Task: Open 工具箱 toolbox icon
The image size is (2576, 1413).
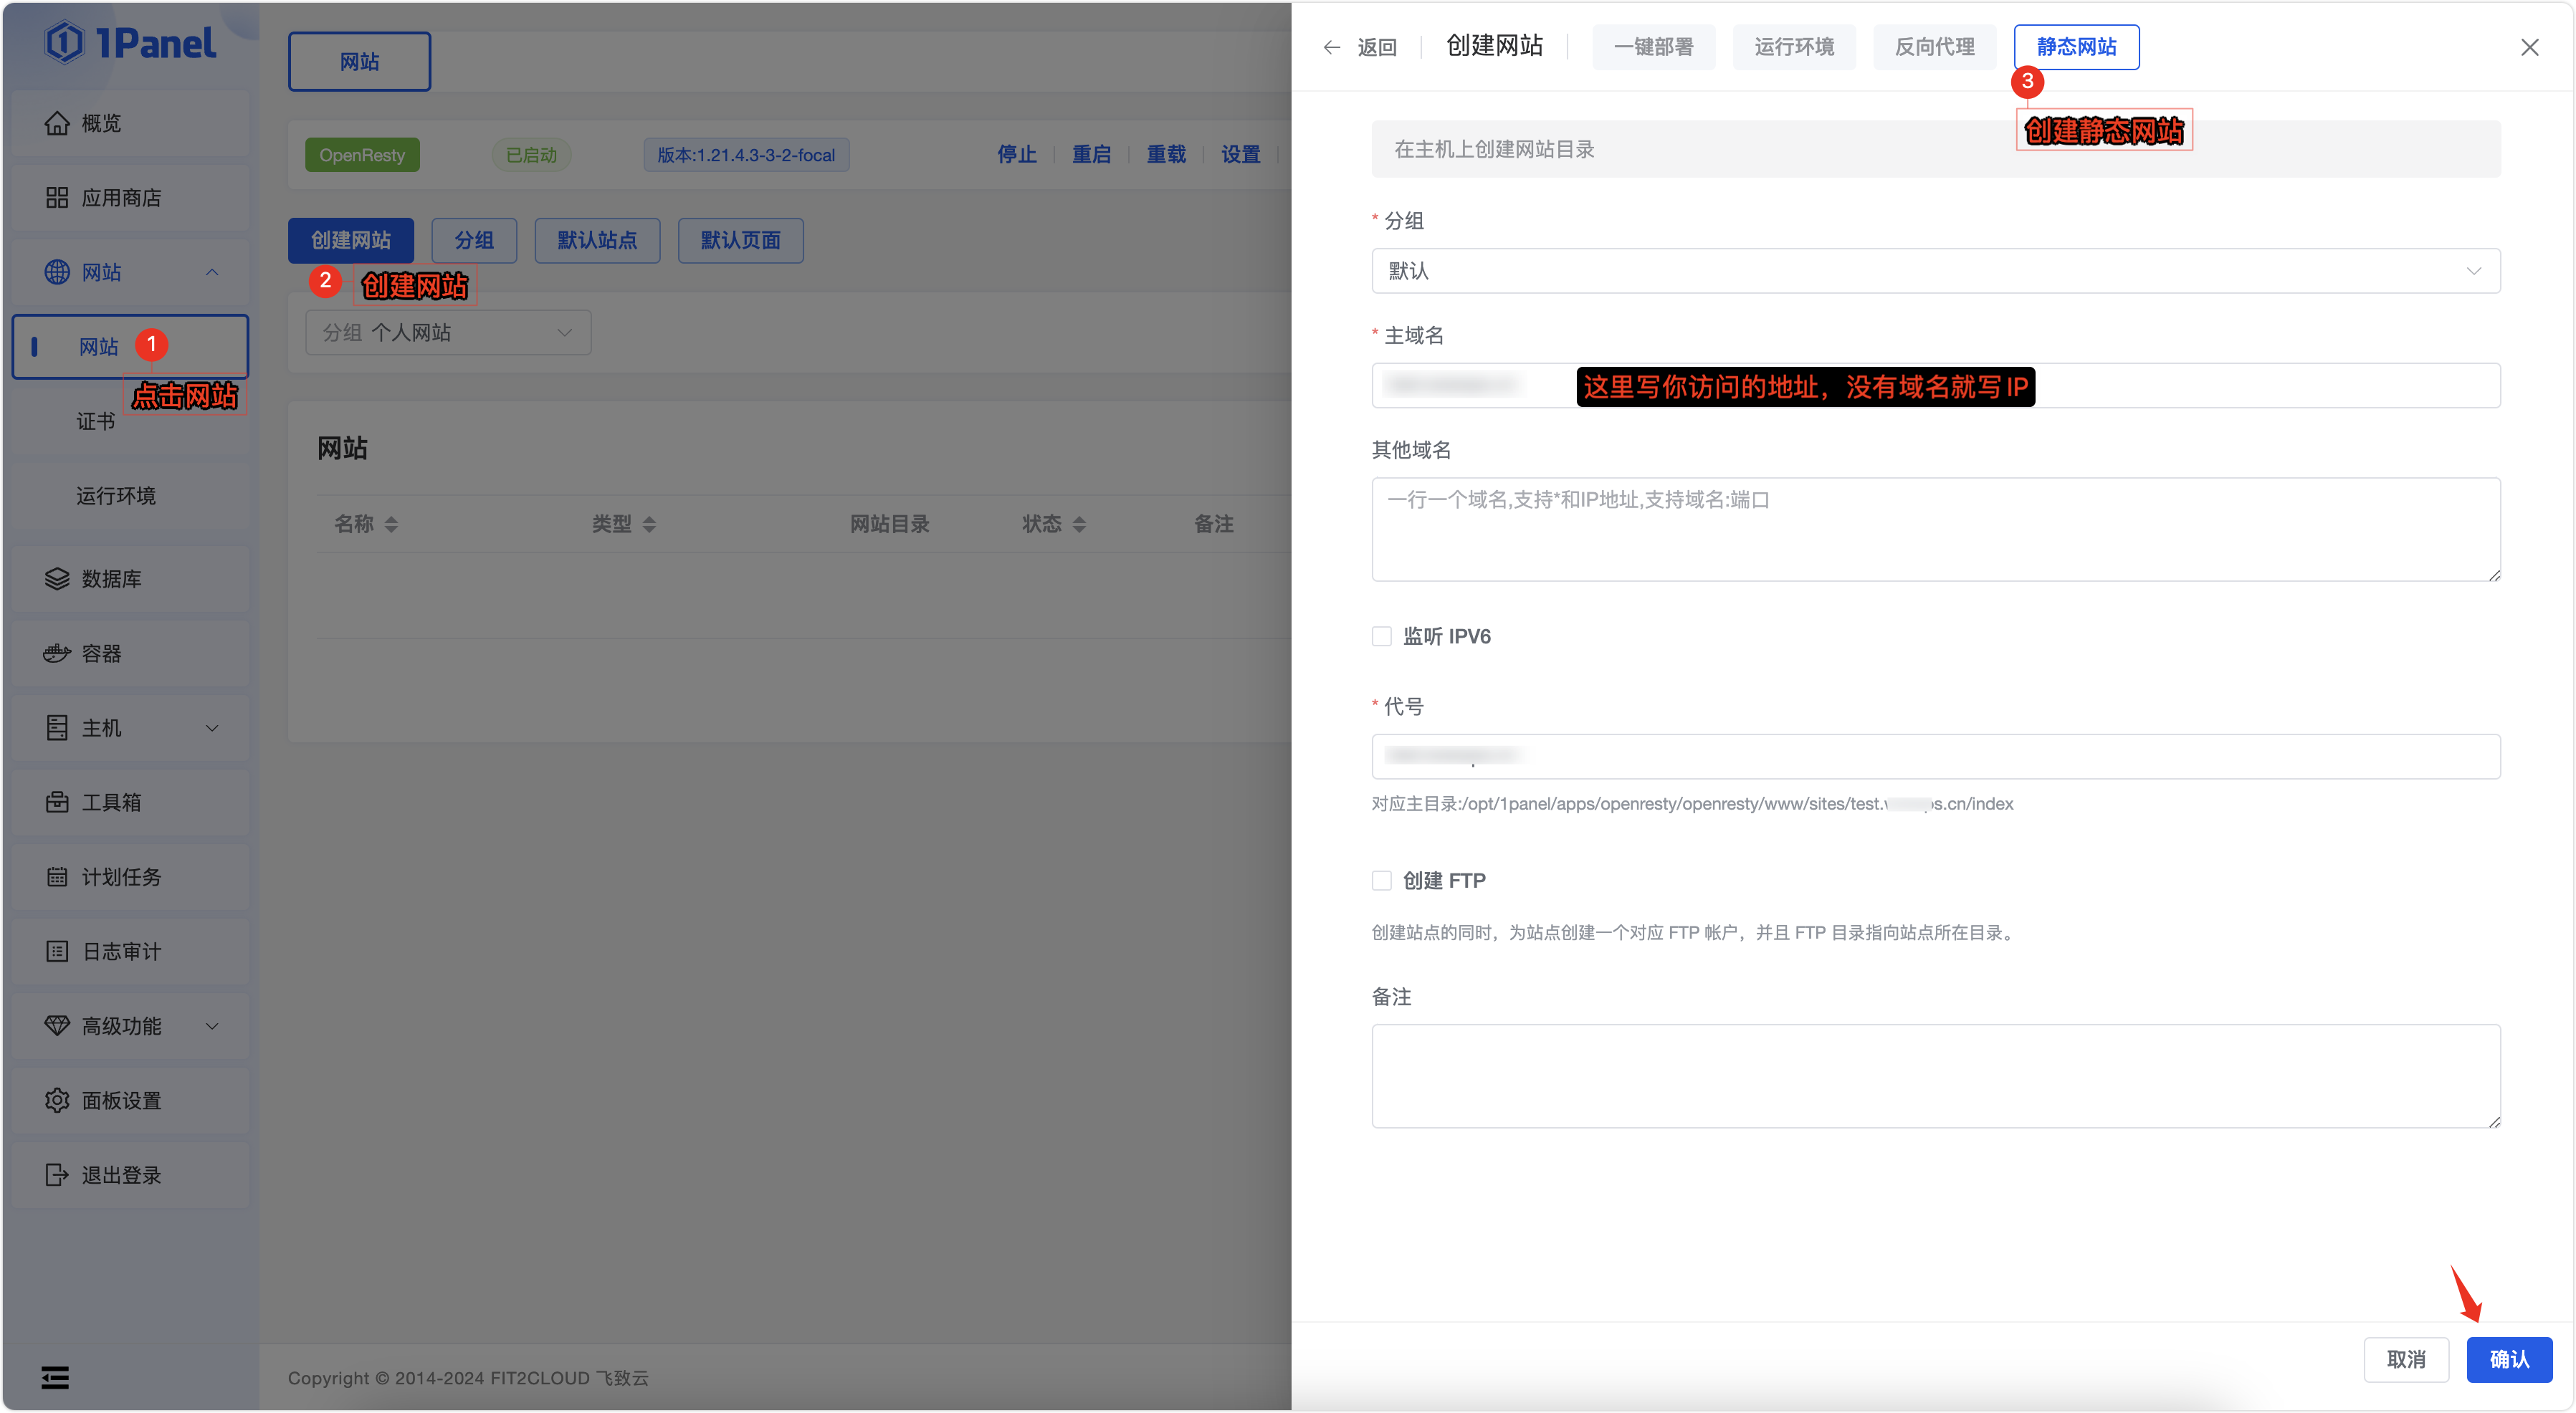Action: pos(57,802)
